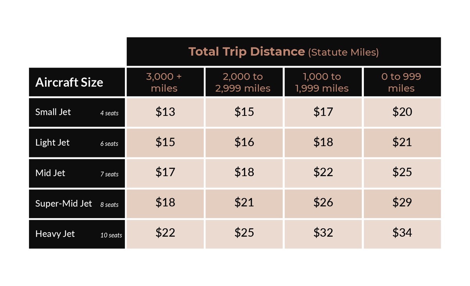Select the Super-Mid Jet row label
470x286 pixels.
63,204
